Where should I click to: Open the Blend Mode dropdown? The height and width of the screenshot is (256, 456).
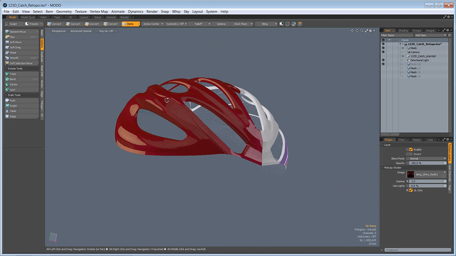pos(427,158)
